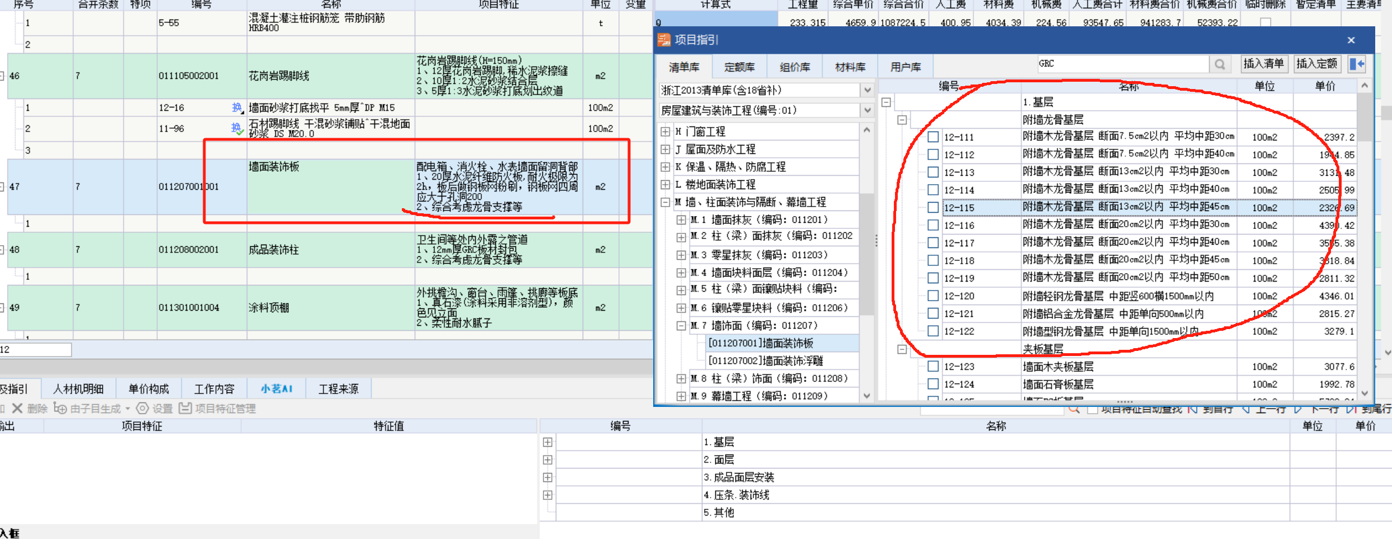1392x539 pixels.
Task: Switch to 工程来源 tab
Action: [338, 389]
